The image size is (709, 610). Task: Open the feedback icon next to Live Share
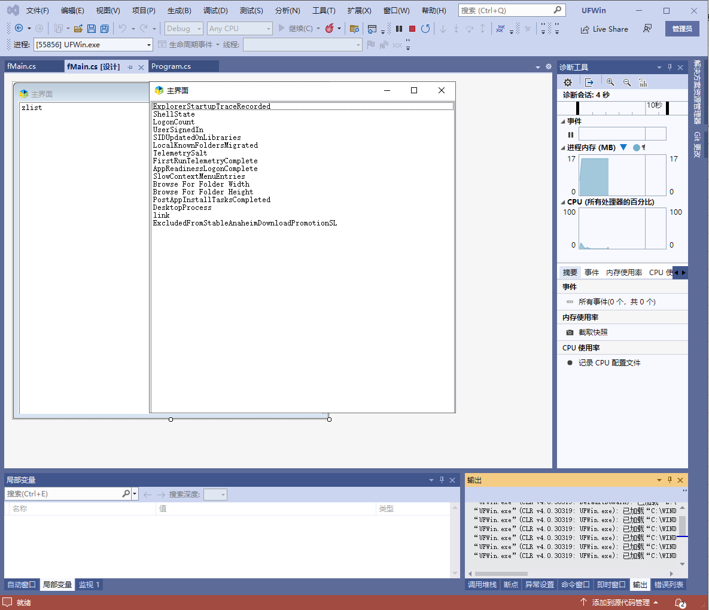(x=647, y=29)
